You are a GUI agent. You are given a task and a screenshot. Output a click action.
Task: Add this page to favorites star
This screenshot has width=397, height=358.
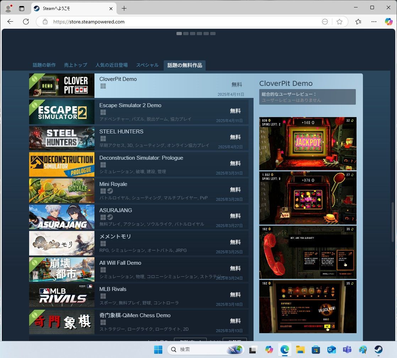(339, 22)
